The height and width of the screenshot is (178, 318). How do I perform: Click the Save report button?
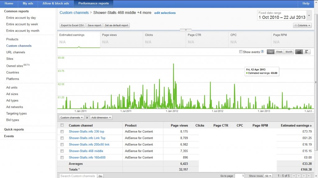[94, 25]
